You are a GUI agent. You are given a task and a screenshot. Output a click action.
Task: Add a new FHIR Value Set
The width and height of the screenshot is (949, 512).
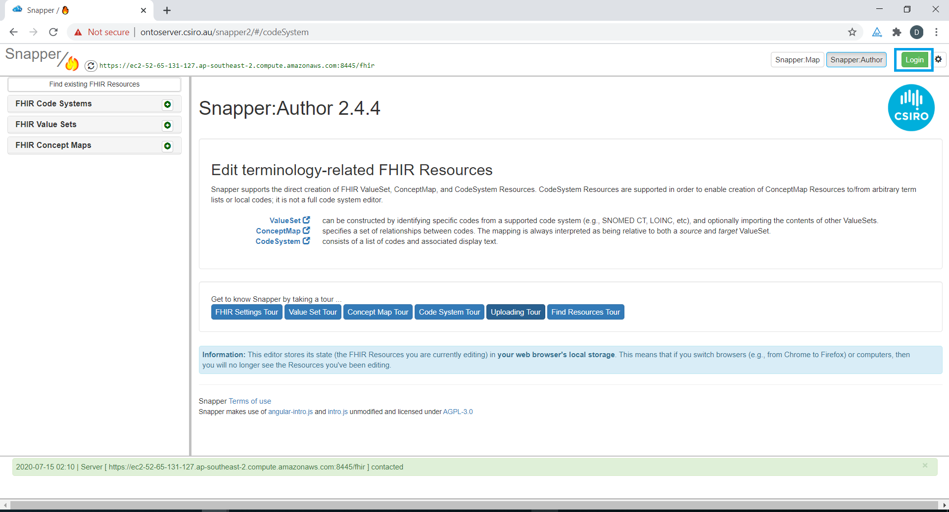[168, 125]
